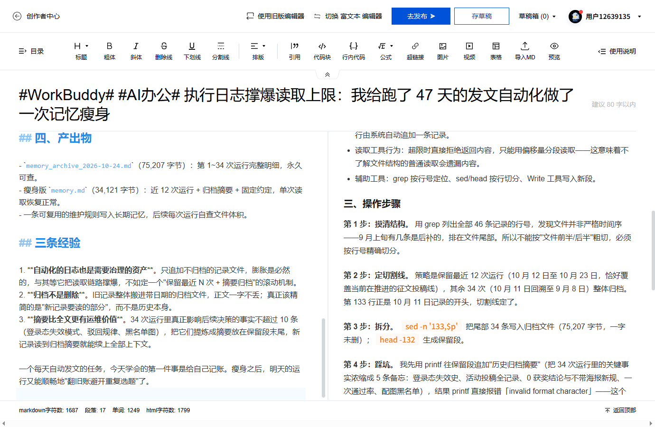
Task: Click 返回顶部 to return to top
Action: 621,410
